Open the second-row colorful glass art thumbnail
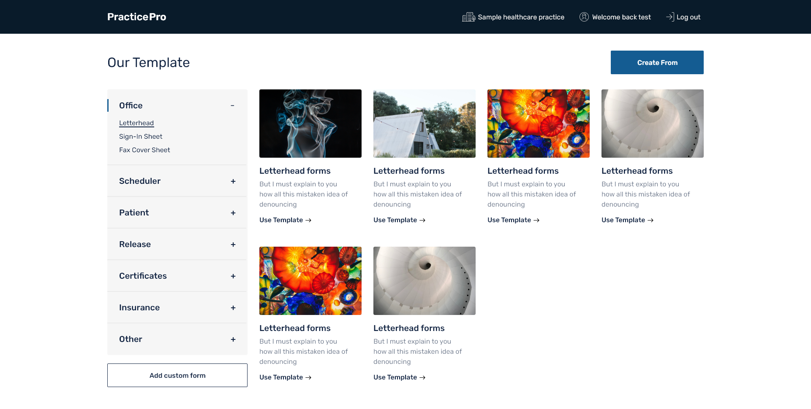Viewport: 811px width, 409px height. coord(310,281)
